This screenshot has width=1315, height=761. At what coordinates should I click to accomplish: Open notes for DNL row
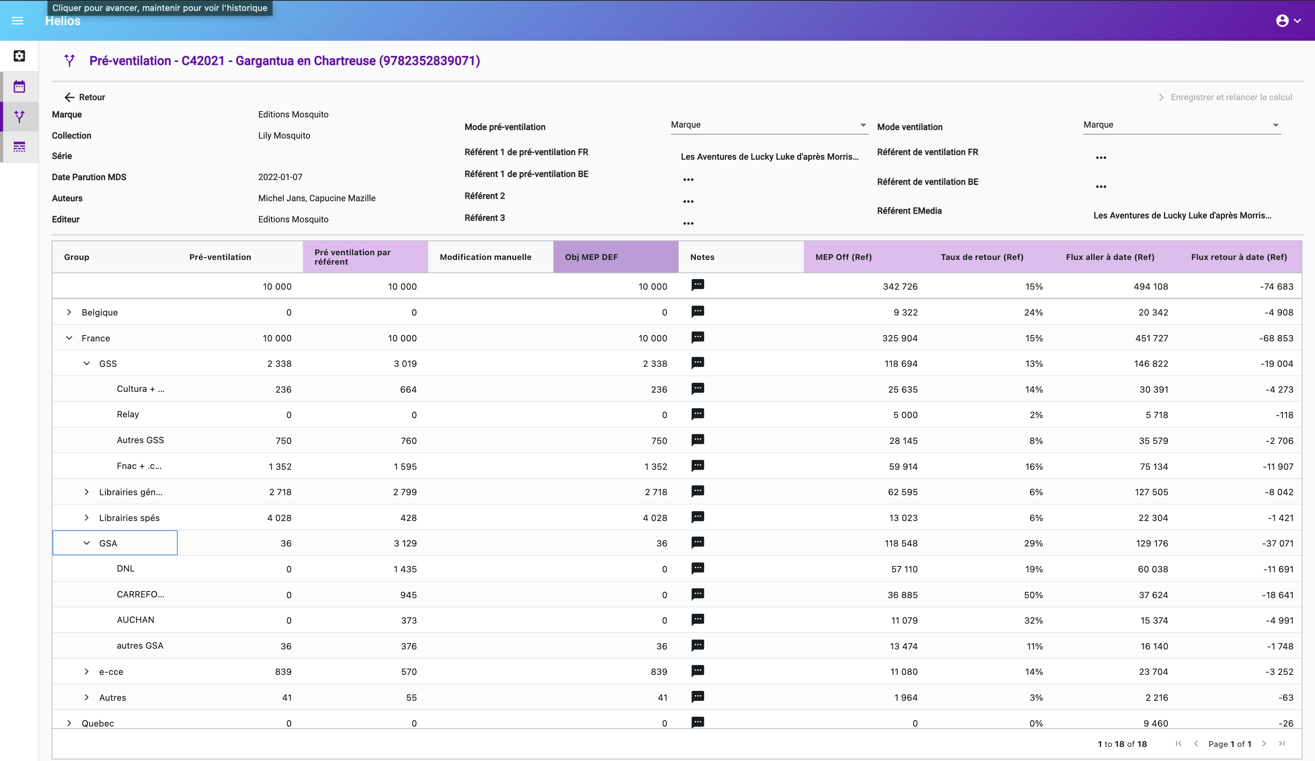pyautogui.click(x=698, y=568)
